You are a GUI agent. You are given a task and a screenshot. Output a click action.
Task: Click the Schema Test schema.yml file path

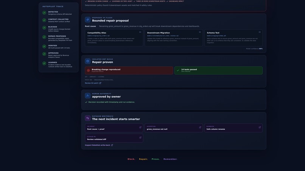(216, 36)
